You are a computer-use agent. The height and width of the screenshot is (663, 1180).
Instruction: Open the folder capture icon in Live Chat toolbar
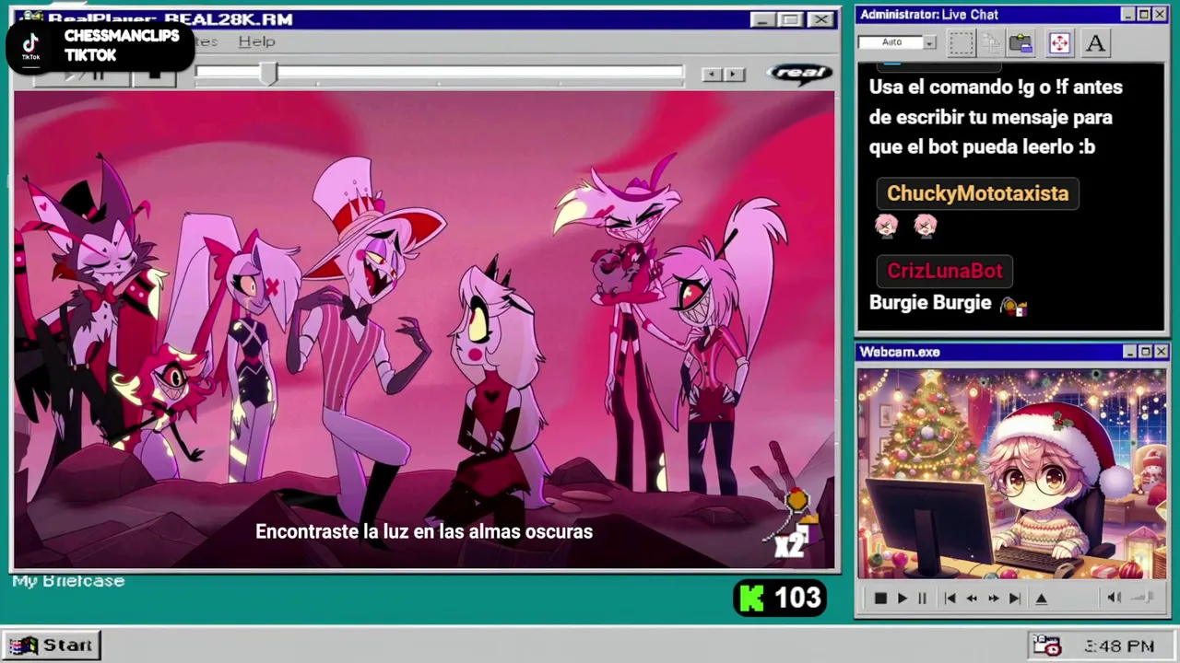(x=1021, y=42)
